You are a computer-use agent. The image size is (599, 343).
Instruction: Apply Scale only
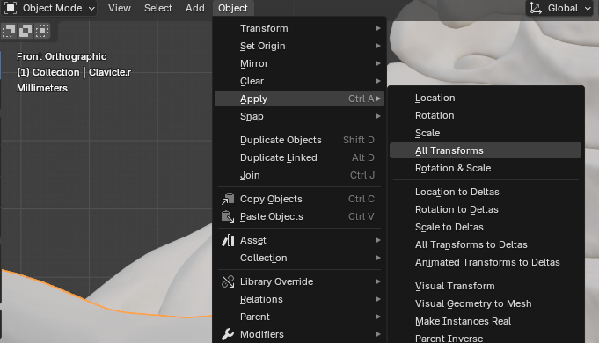[x=486, y=133]
